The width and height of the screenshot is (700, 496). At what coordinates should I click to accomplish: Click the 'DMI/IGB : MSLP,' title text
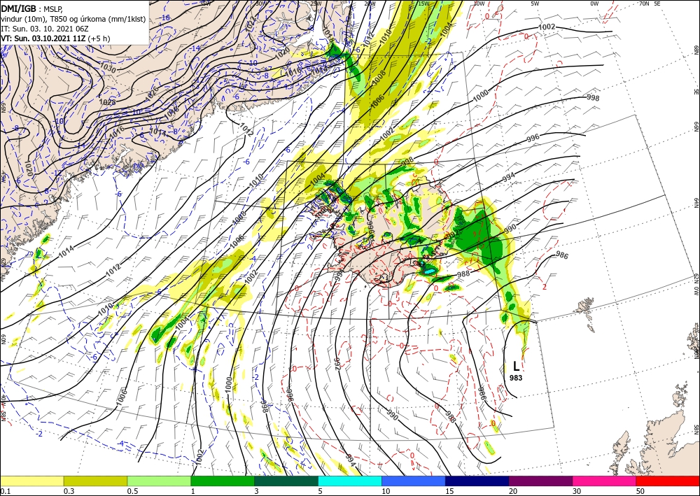click(x=32, y=9)
